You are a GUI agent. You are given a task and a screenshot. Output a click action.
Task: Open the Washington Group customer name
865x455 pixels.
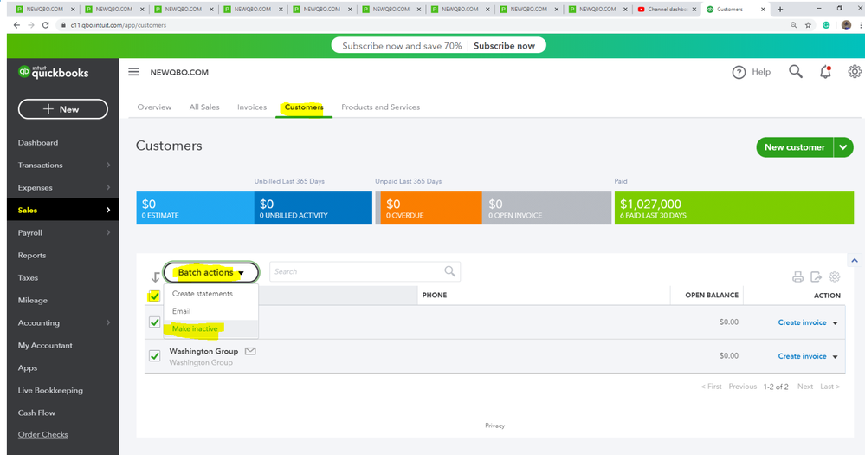203,351
